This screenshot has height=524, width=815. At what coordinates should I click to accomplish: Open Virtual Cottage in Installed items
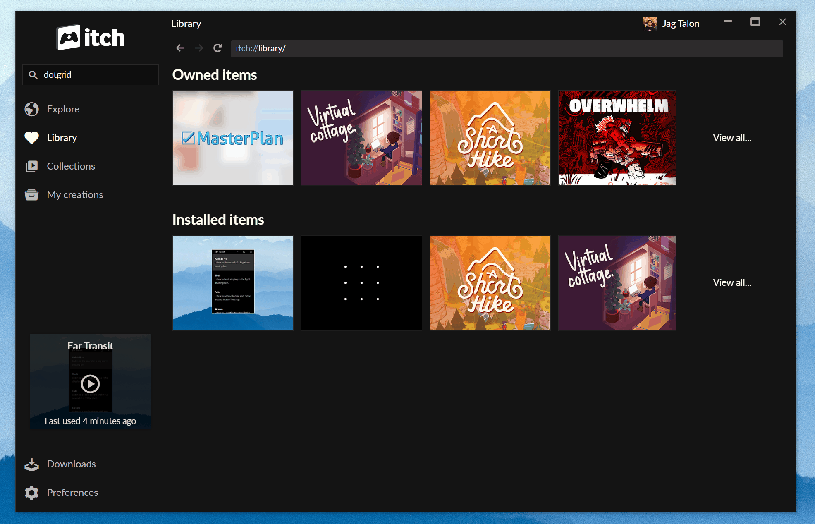click(x=617, y=283)
